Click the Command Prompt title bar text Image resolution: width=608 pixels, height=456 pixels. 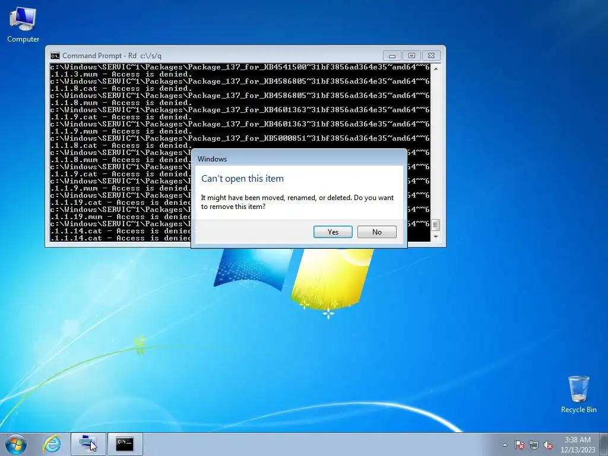(x=112, y=56)
